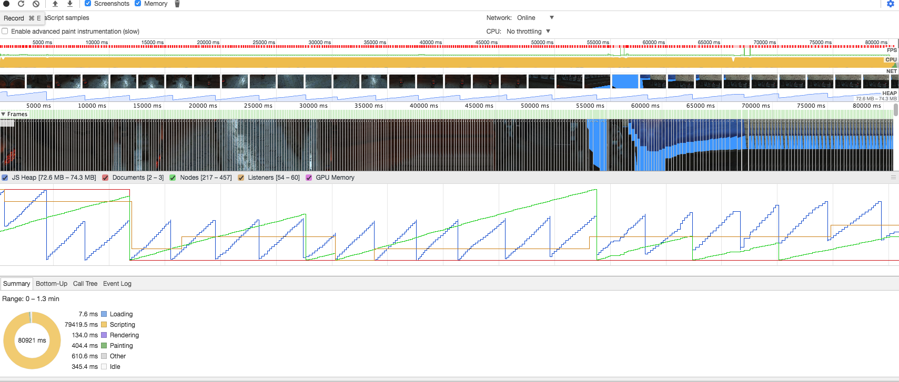Toggle JS Heap counter checkbox
The height and width of the screenshot is (382, 899).
coord(5,178)
